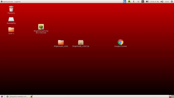
Task: Select the Shiginima Launcher SE v1.602.exe icon
Action: click(41, 27)
